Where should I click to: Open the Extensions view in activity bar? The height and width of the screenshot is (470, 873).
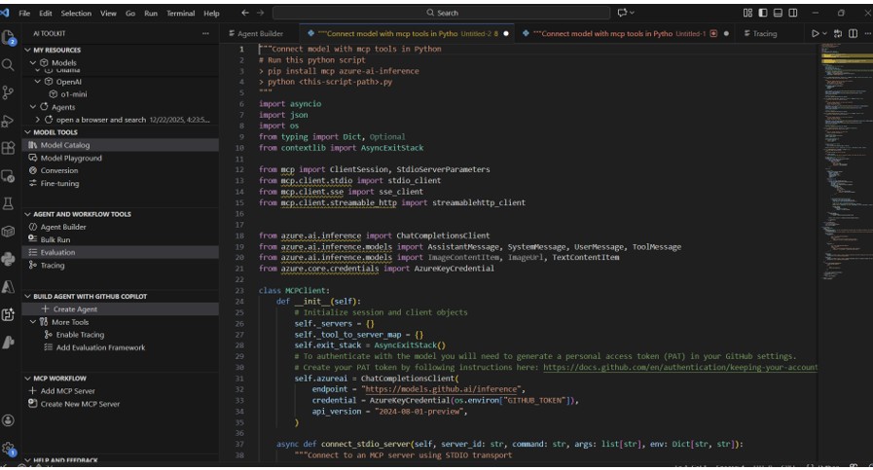[9, 148]
